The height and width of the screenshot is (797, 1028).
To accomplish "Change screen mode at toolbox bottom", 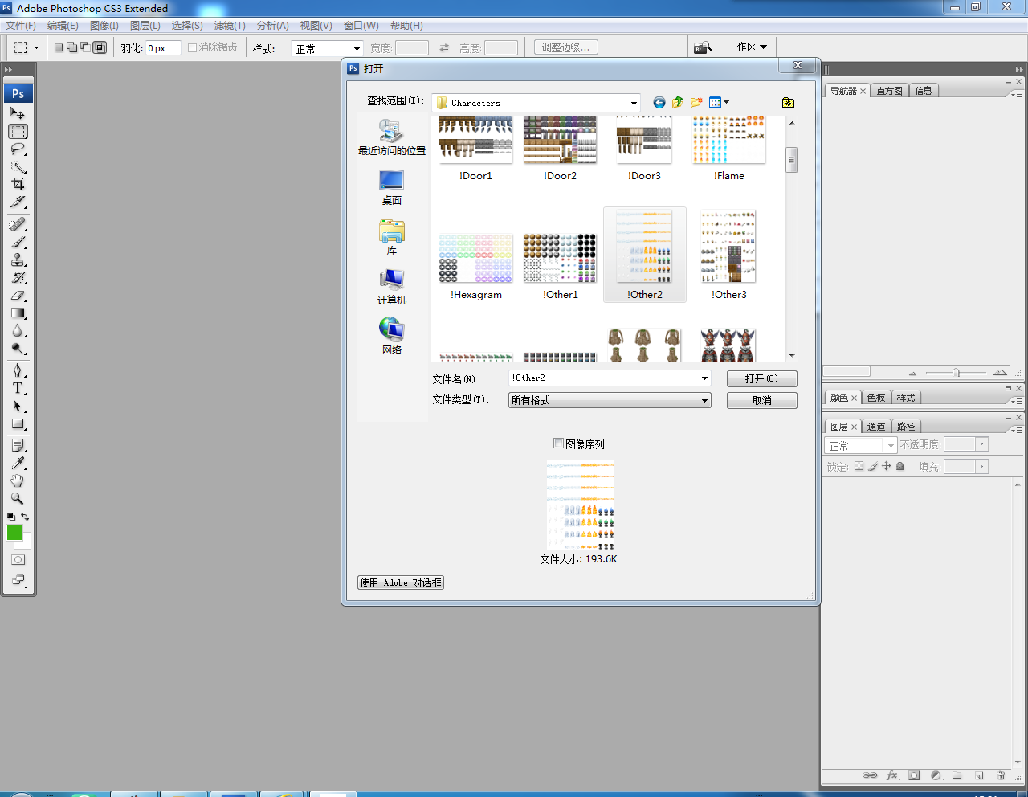I will (18, 580).
